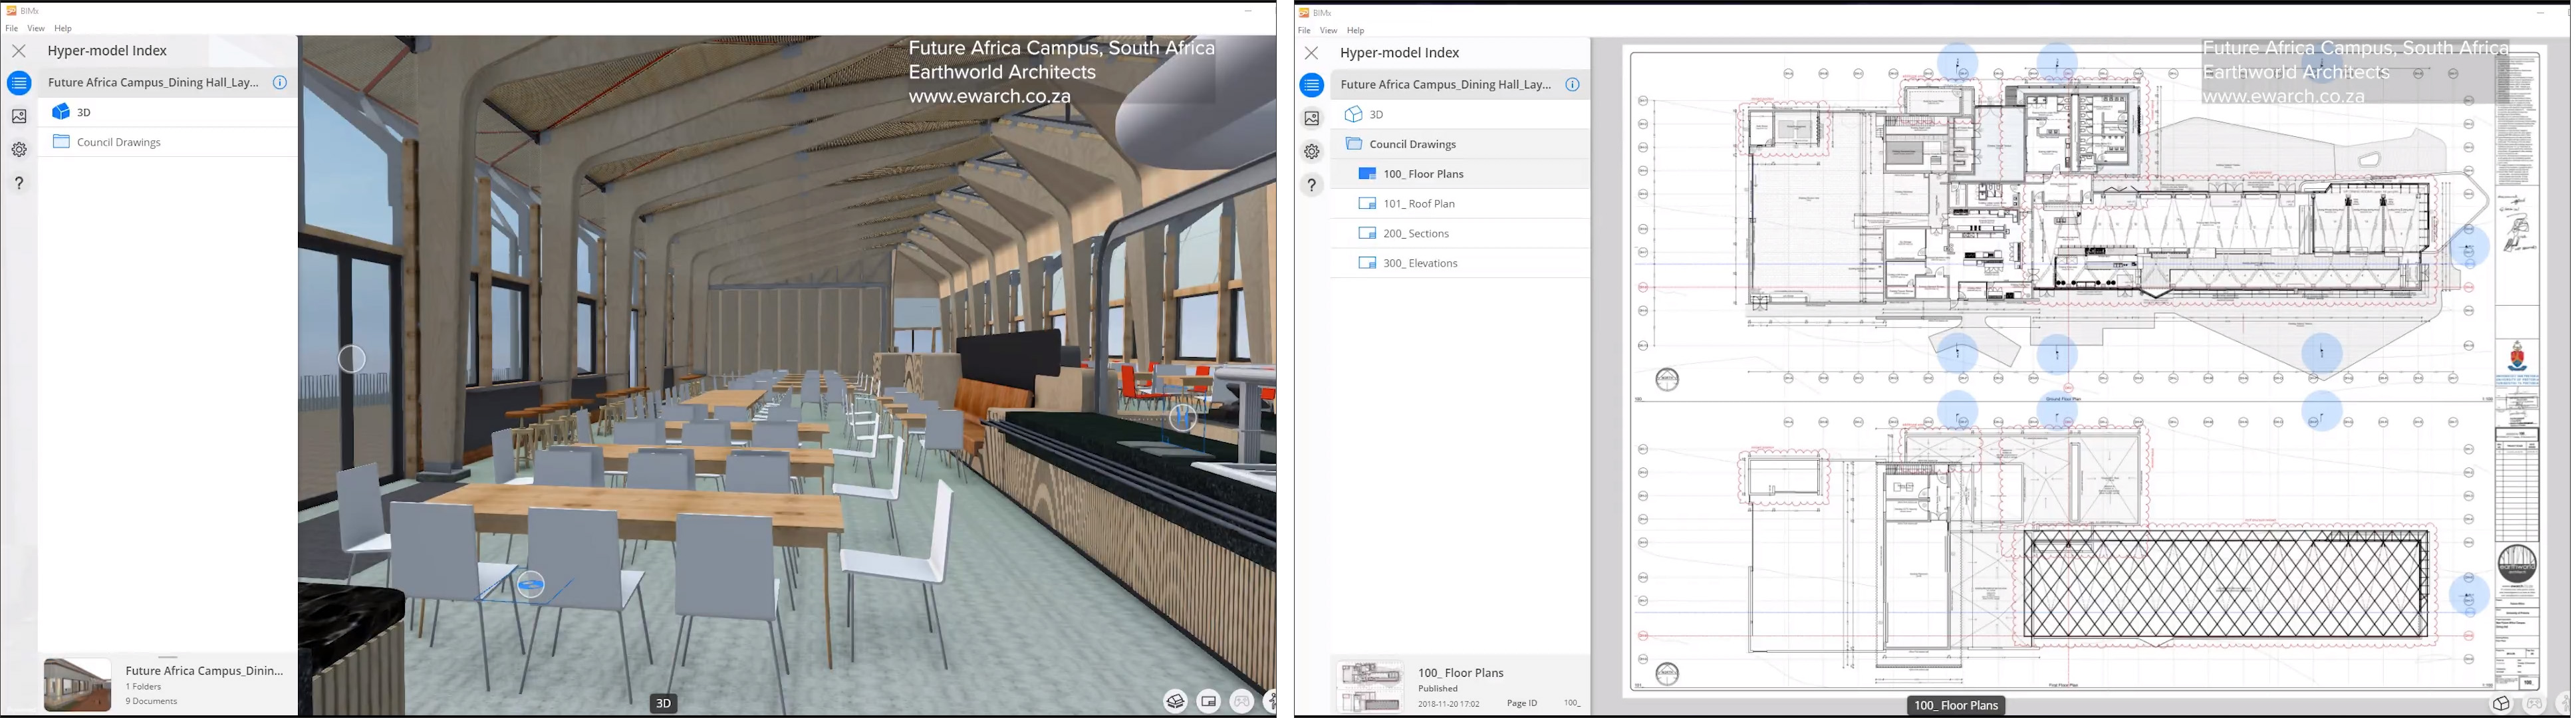The image size is (2576, 718).
Task: Click 101_ Roof Plan layout icon
Action: 1367,204
